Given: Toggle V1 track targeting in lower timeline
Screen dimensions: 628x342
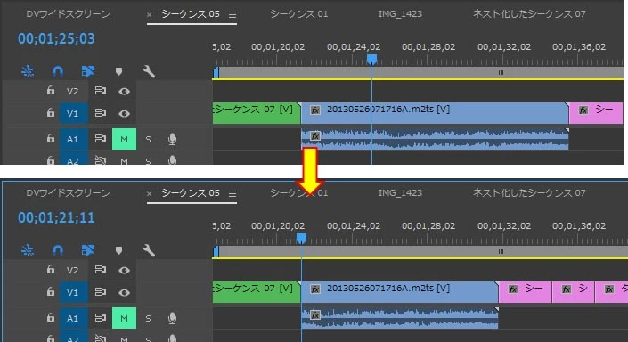Looking at the screenshot, I should 73,292.
